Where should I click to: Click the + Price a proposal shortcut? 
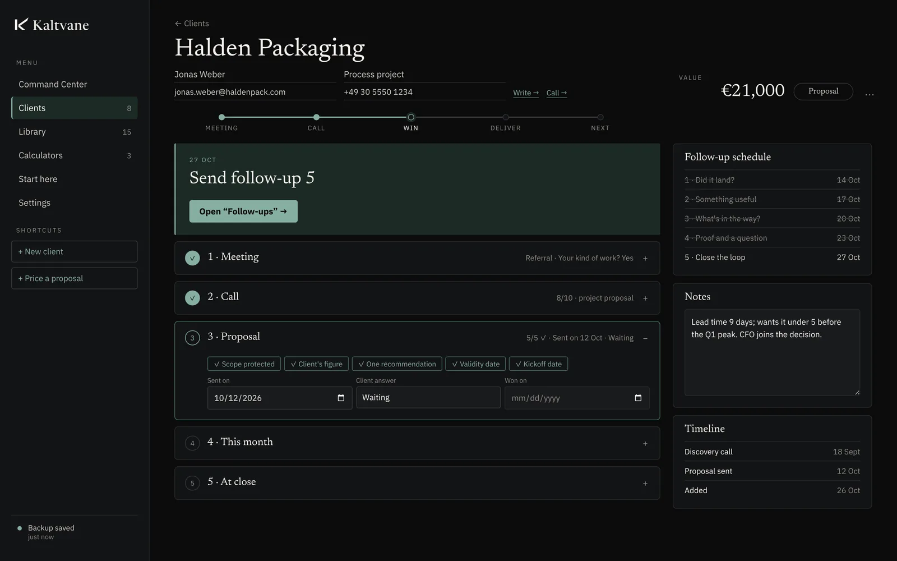(x=74, y=278)
